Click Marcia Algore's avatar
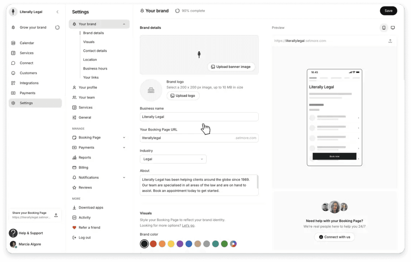411x262 pixels. (13, 244)
